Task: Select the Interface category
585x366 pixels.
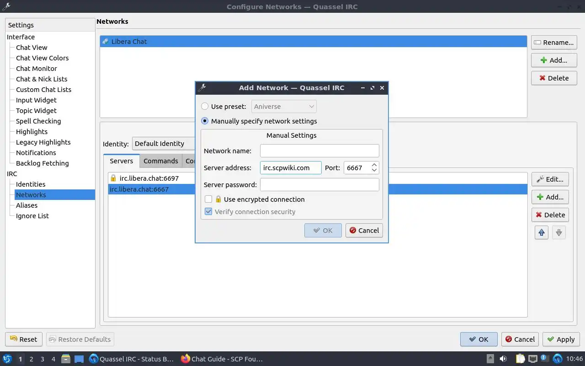Action: click(x=21, y=37)
